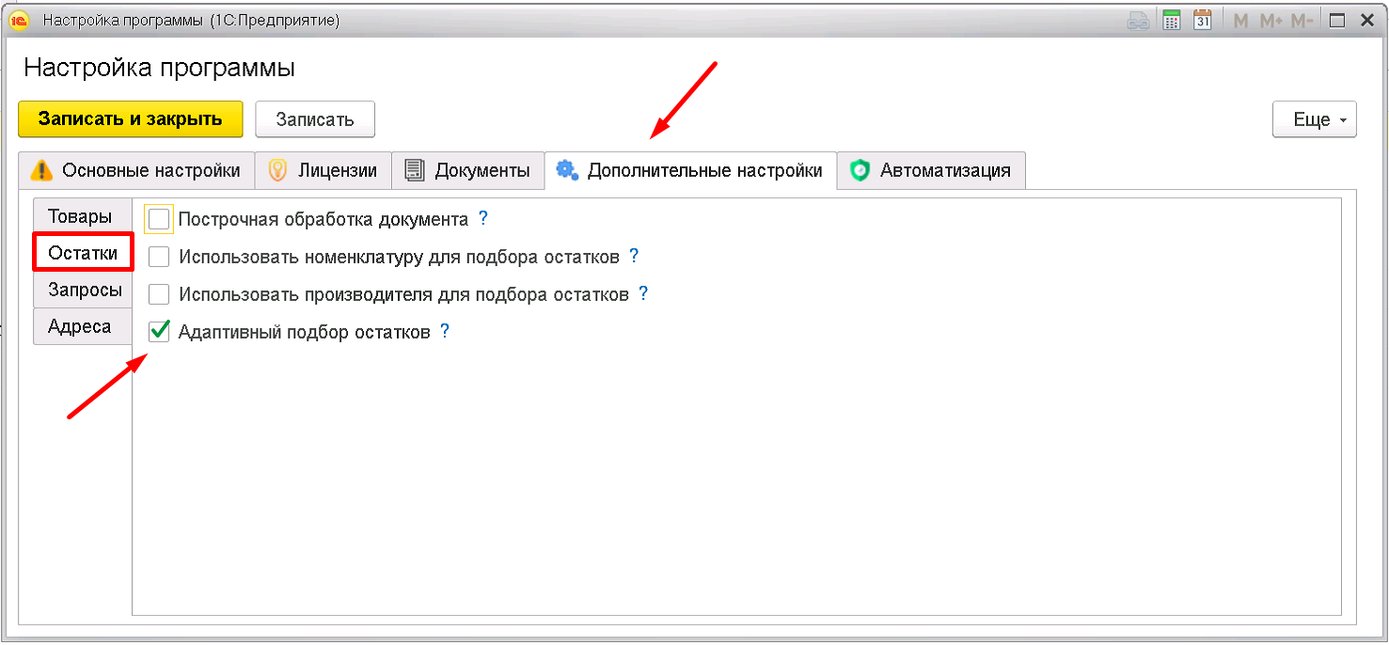1389x645 pixels.
Task: Show help for Адаптивный подбор остатков
Action: point(445,331)
